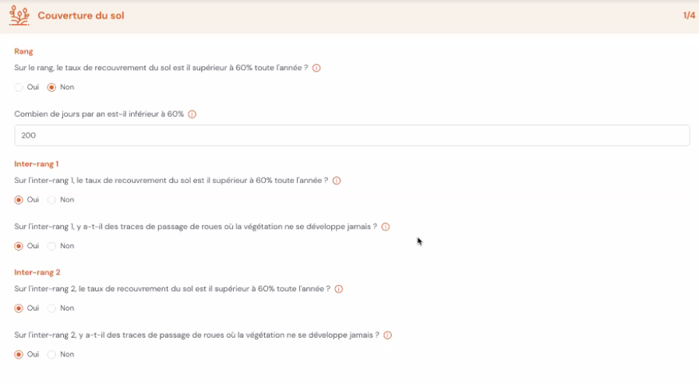This screenshot has width=699, height=383.
Task: Select Non for Rang coverage question
Action: (x=51, y=87)
